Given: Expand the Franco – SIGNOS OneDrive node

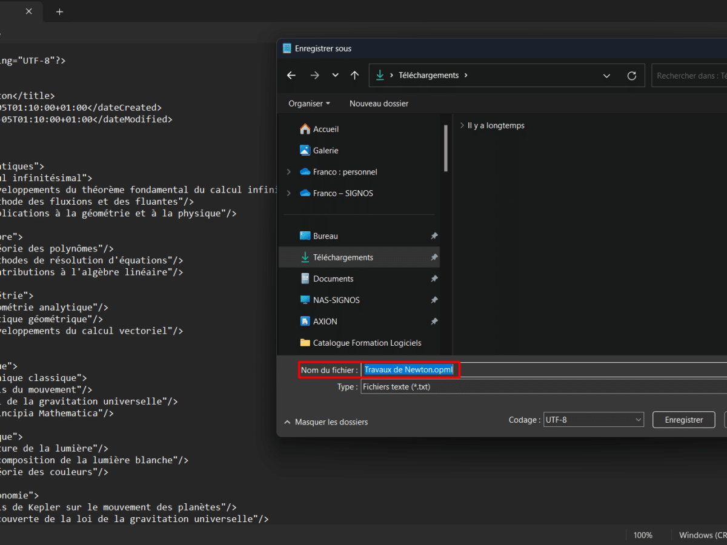Looking at the screenshot, I should 289,193.
